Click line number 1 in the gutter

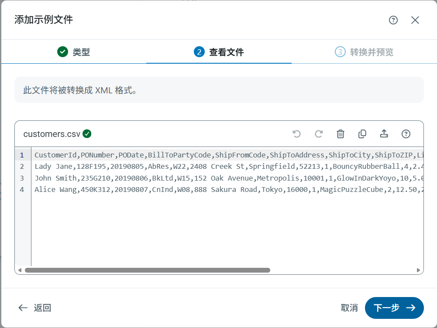tap(22, 155)
